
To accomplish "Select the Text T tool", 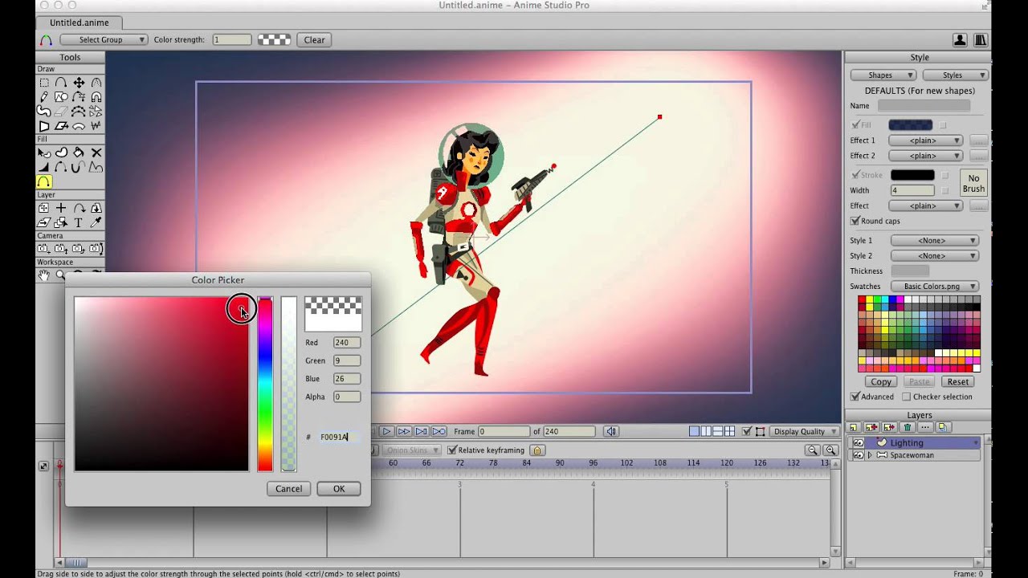I will 79,222.
